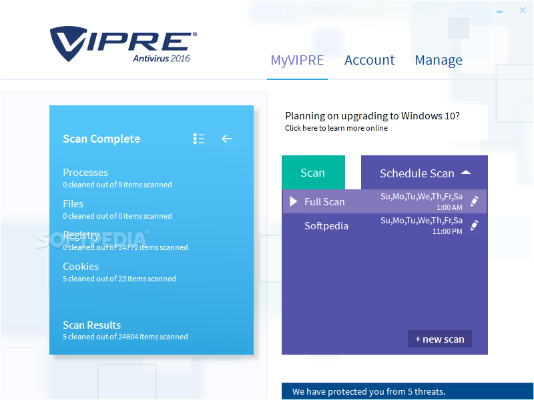Select the Schedule Scan tab label
The width and height of the screenshot is (534, 400).
pyautogui.click(x=417, y=173)
